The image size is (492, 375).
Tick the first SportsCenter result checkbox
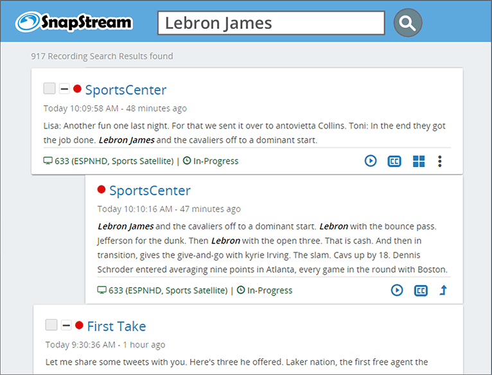pos(49,89)
